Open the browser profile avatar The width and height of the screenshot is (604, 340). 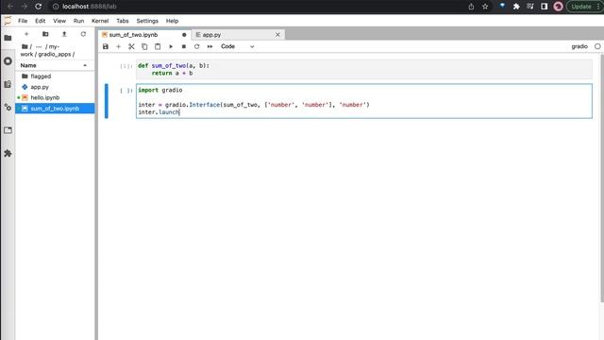coord(558,7)
